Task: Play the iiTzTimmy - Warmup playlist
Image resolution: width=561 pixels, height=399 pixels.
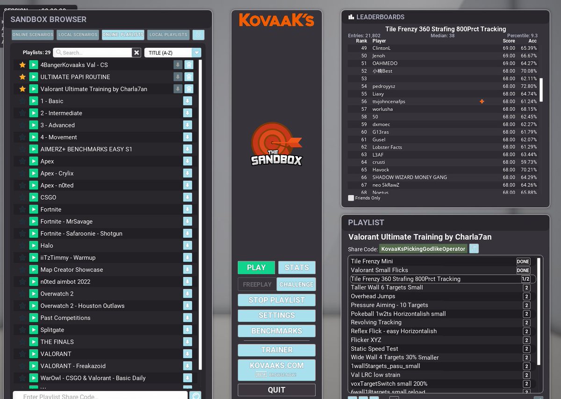Action: point(33,258)
